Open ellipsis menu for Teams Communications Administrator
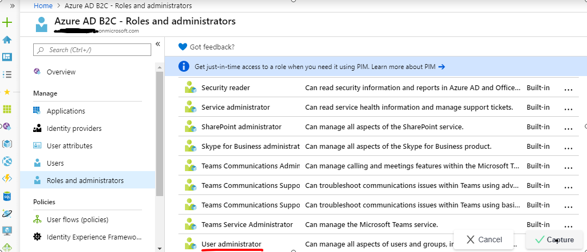This screenshot has width=587, height=252. coord(569,167)
